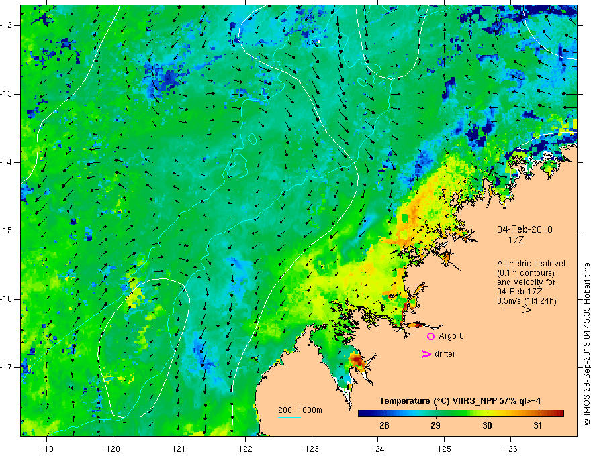
Task: Click longitude axis label 124
Action: [378, 449]
